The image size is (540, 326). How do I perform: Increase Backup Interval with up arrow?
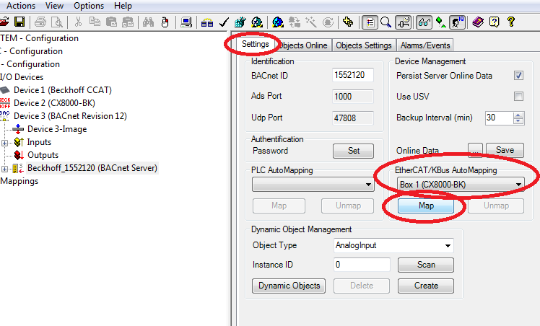click(518, 115)
